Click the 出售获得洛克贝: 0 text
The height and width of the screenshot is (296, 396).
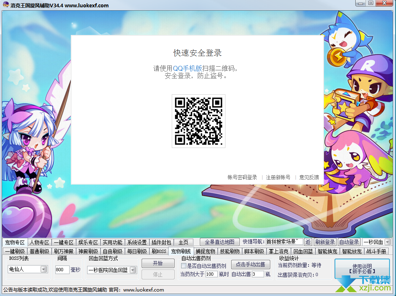tap(298, 274)
